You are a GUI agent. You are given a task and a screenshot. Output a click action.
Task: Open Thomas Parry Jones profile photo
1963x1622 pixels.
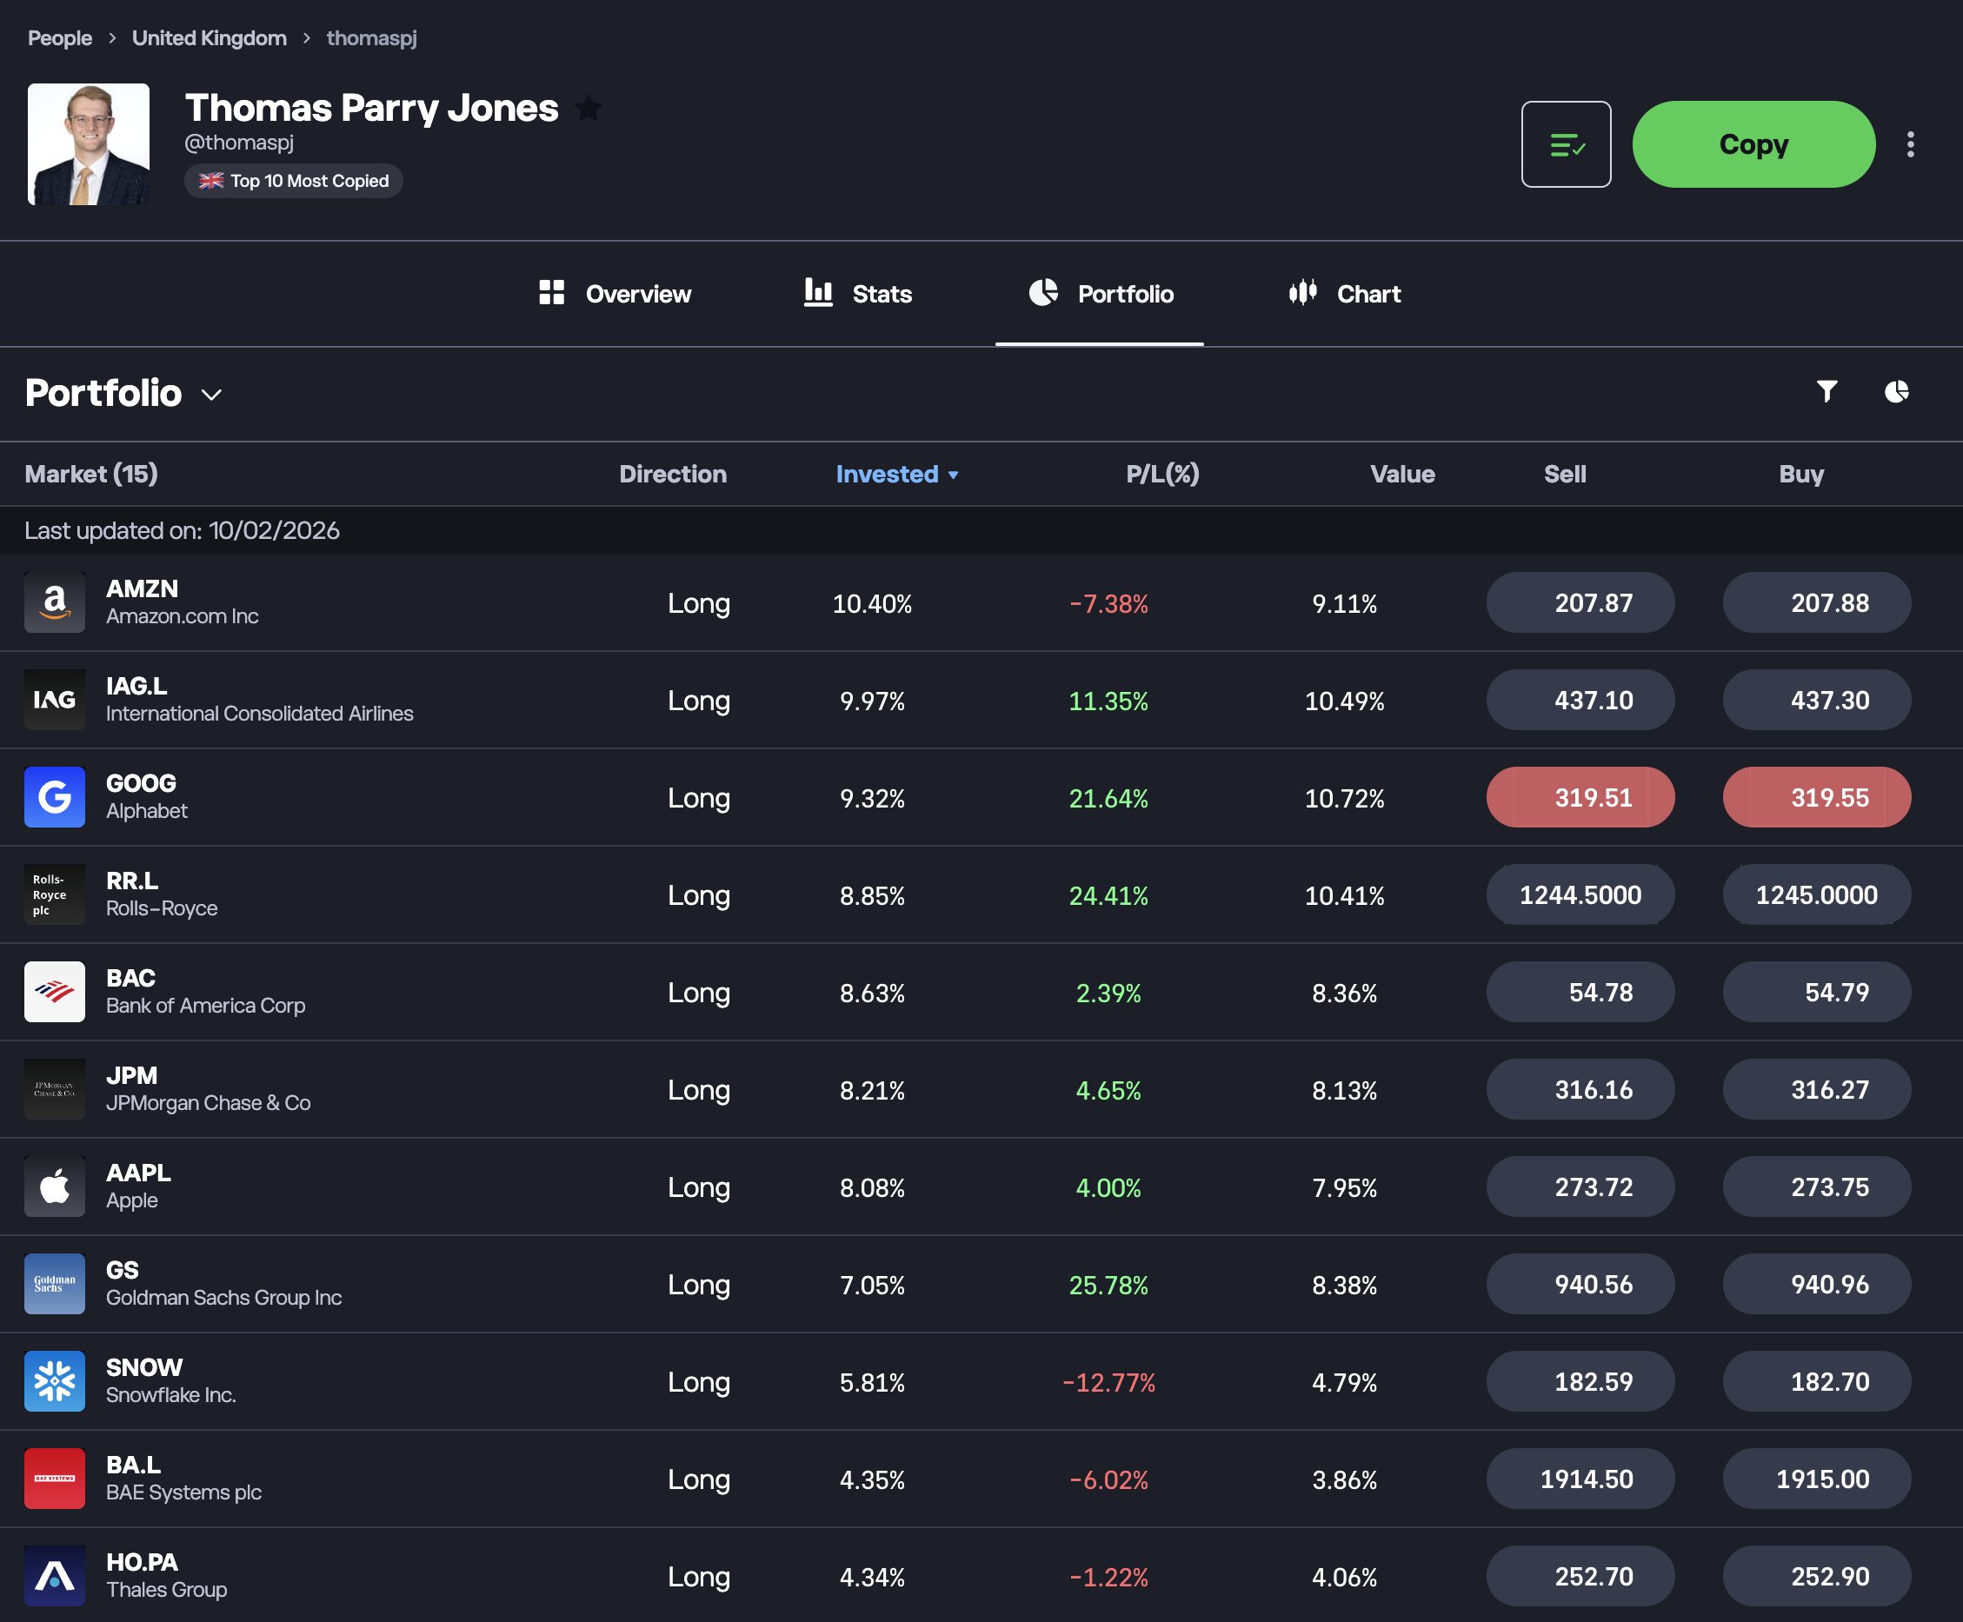click(x=89, y=144)
